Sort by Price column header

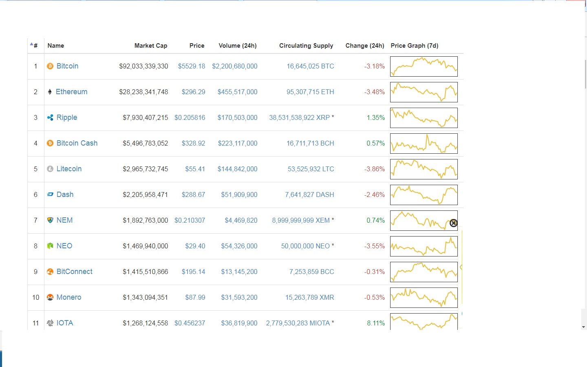pos(197,46)
